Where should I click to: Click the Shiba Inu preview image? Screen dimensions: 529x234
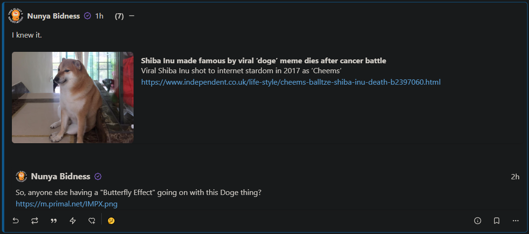73,97
